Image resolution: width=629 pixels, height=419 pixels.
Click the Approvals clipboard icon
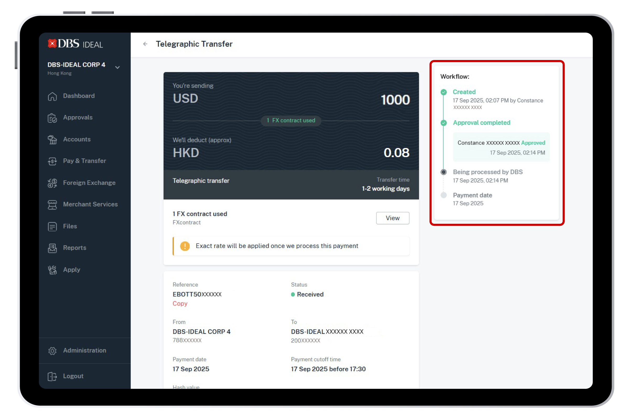click(x=52, y=118)
